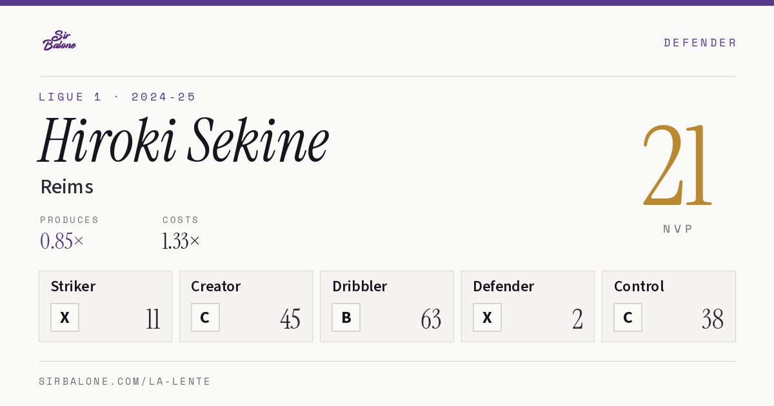Click the C grade badge in Creator card

tap(205, 318)
